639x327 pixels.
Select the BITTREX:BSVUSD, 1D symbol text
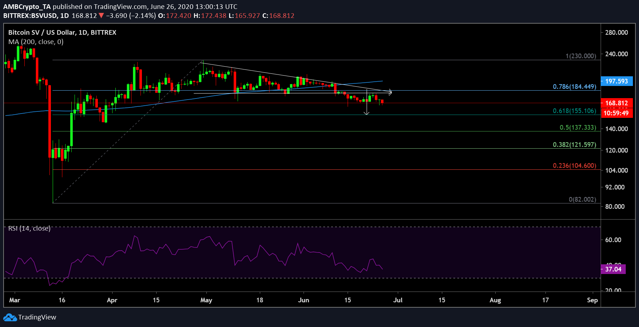pos(36,16)
